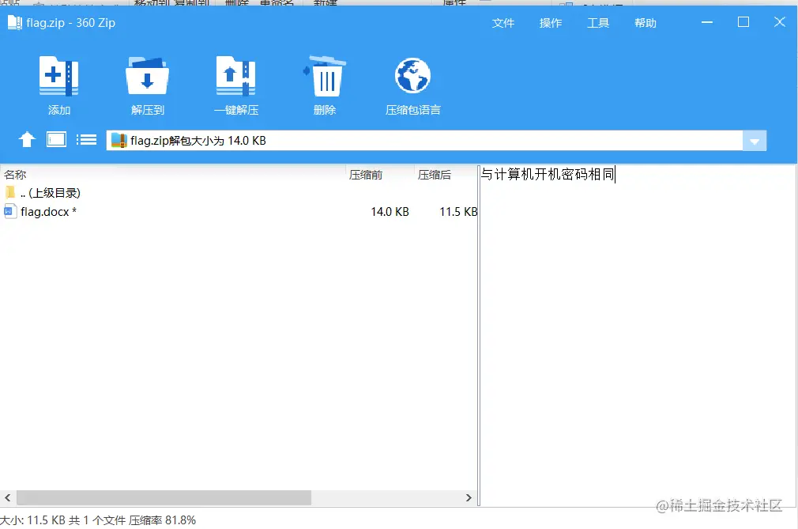798x529 pixels.
Task: Select the flag.docx file row
Action: click(239, 211)
